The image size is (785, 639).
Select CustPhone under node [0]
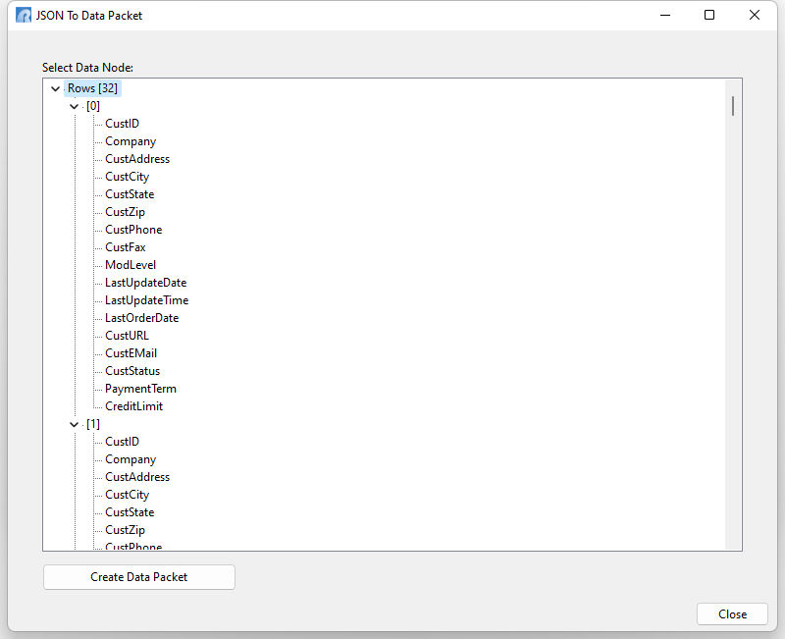[133, 230]
